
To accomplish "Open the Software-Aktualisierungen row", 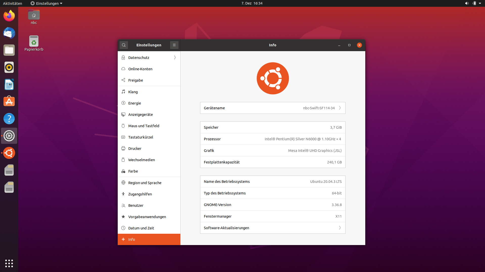I will point(273,228).
